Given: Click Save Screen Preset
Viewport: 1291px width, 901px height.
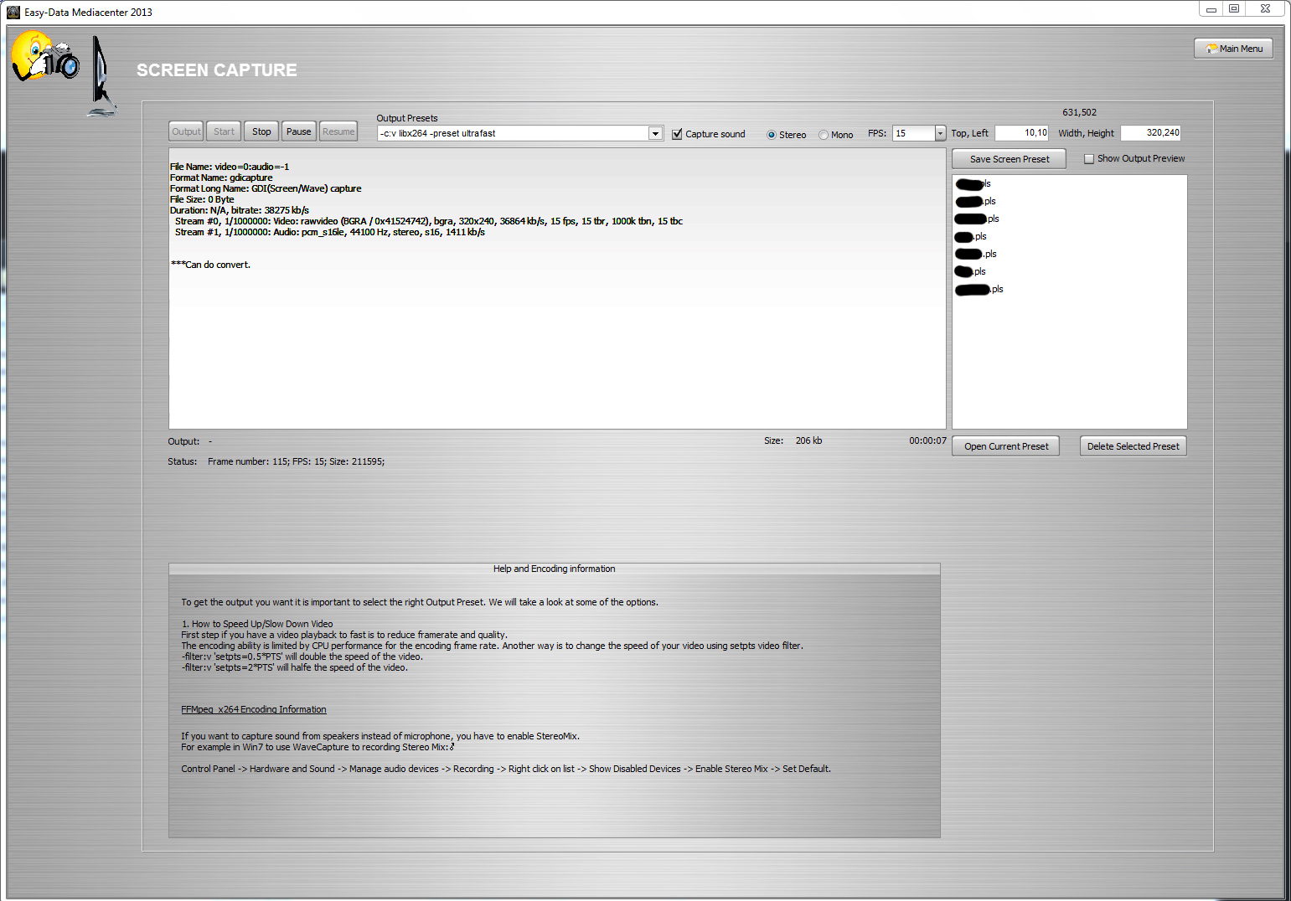Looking at the screenshot, I should (1009, 159).
